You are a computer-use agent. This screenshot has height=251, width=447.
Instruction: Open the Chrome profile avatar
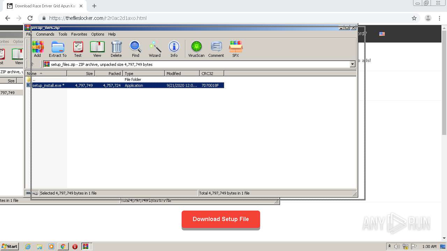[428, 18]
